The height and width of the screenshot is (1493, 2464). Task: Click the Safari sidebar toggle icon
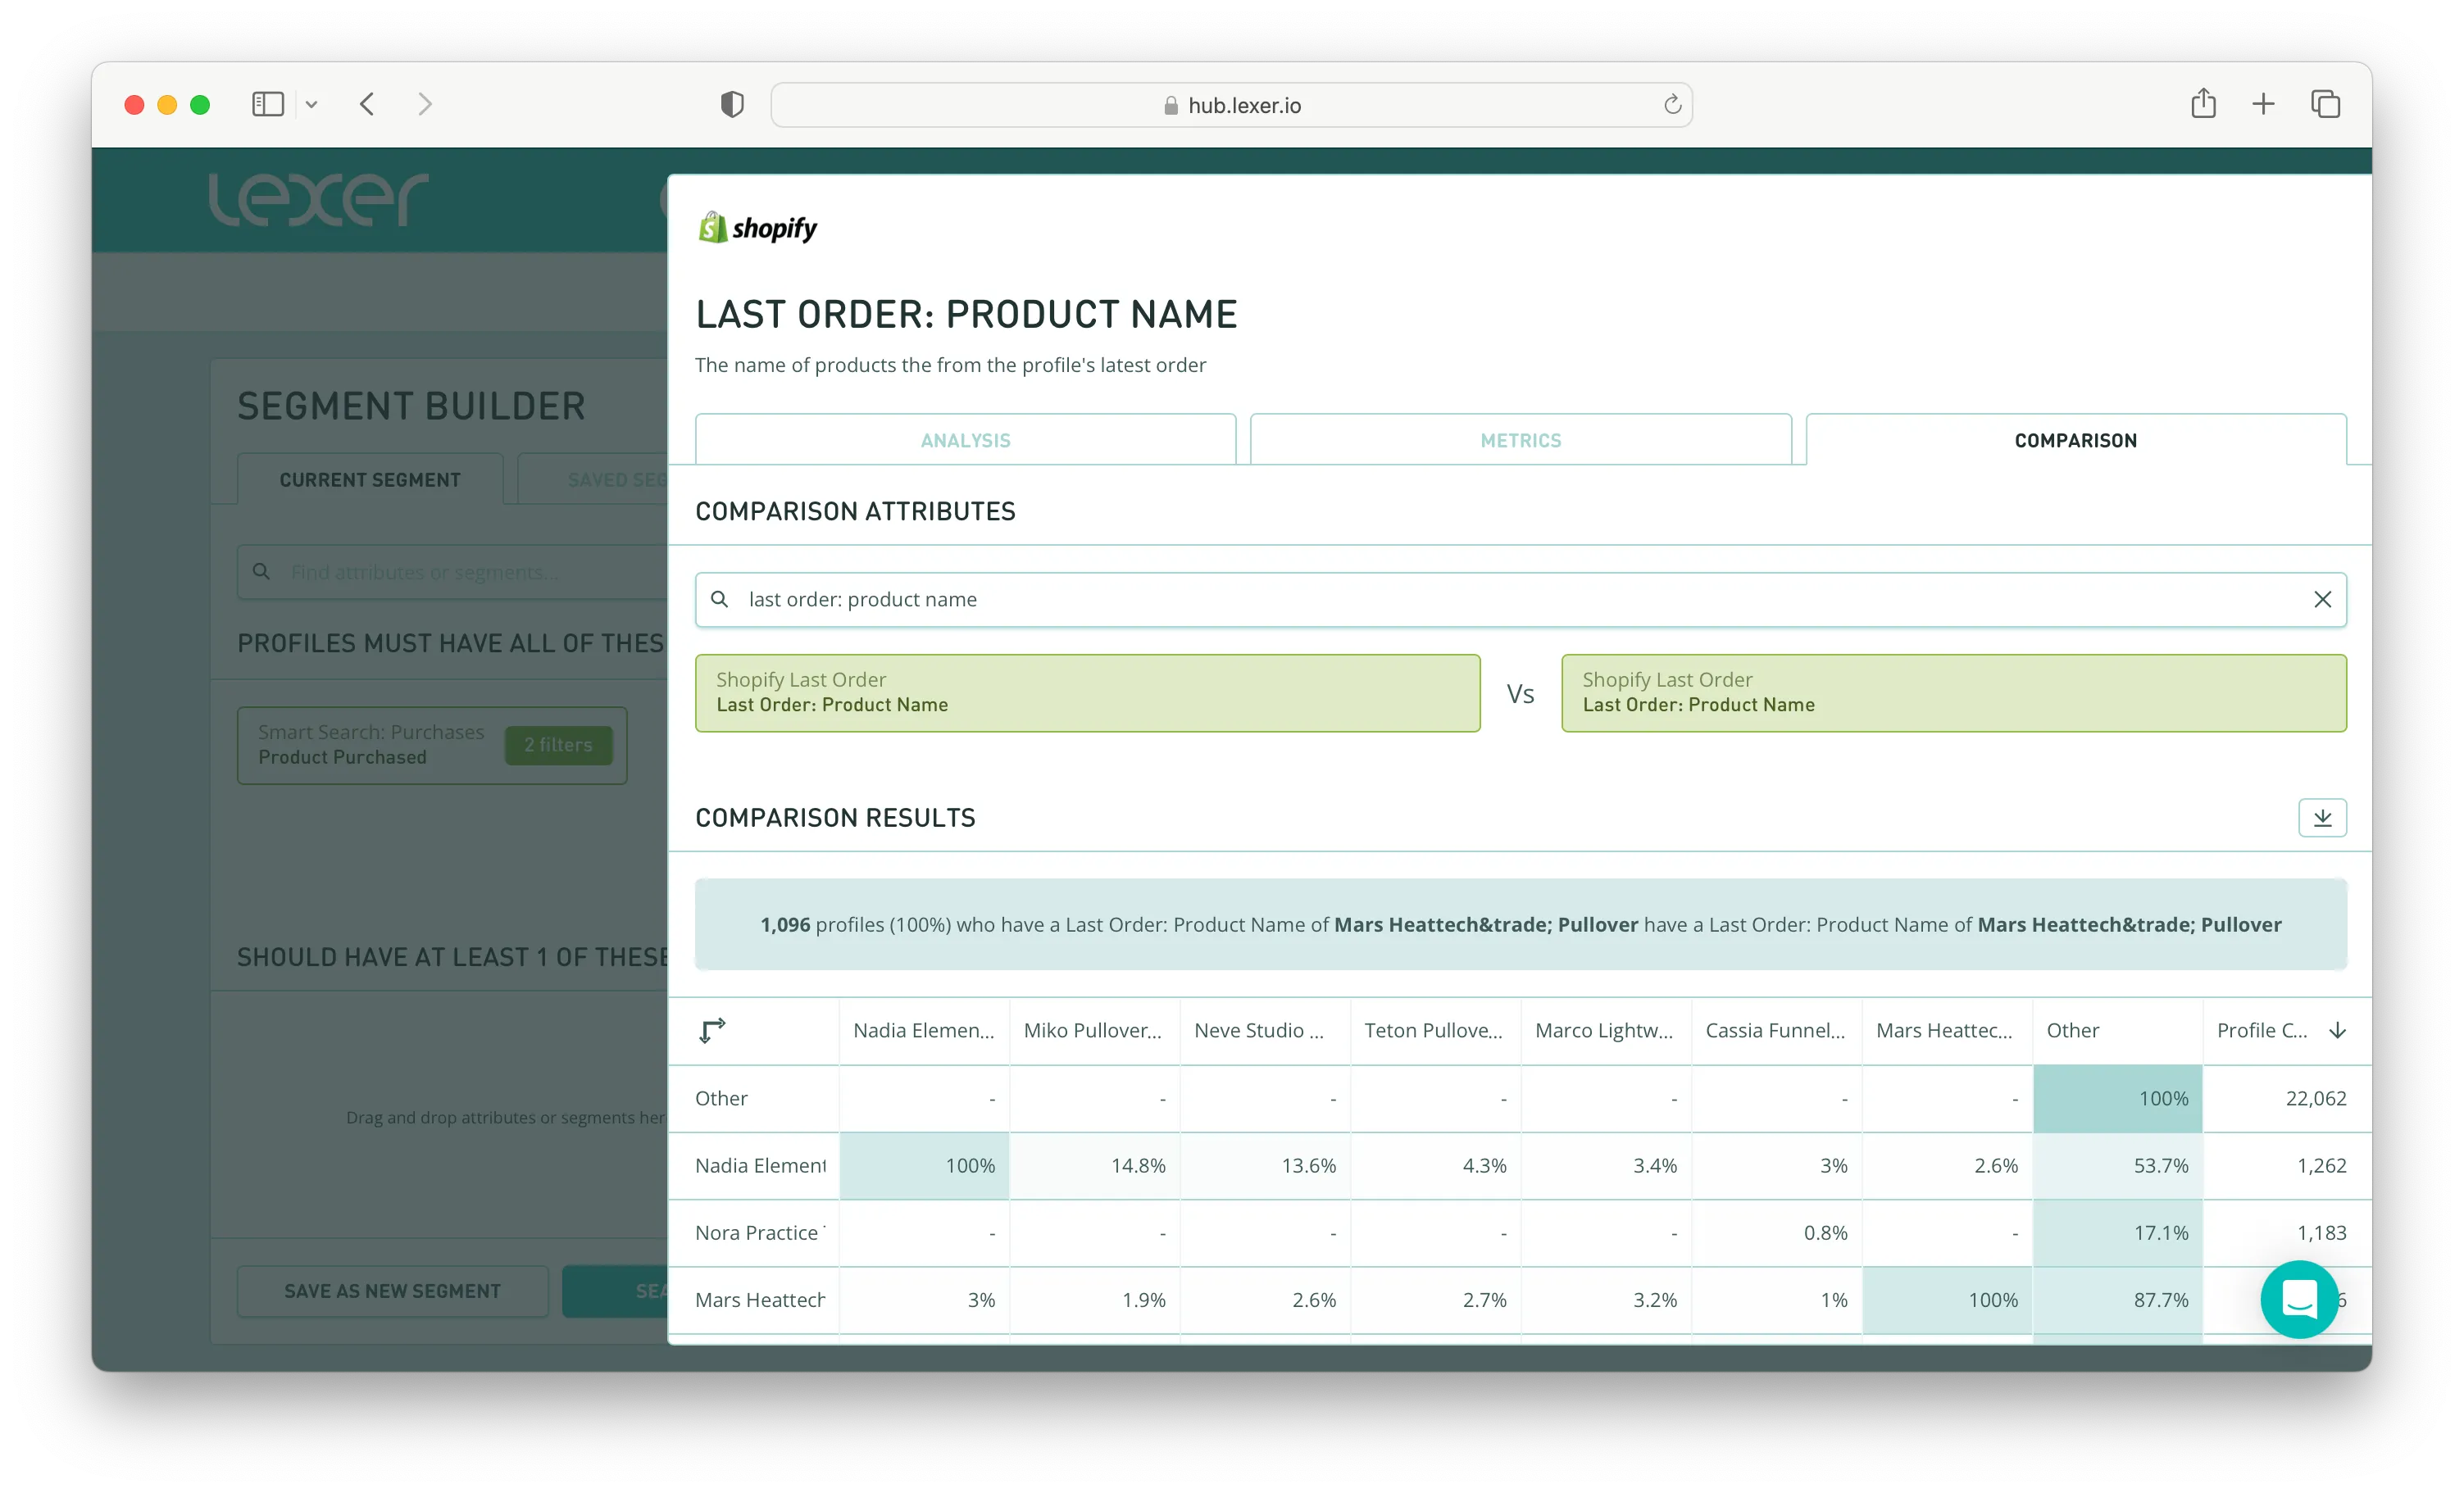tap(267, 104)
